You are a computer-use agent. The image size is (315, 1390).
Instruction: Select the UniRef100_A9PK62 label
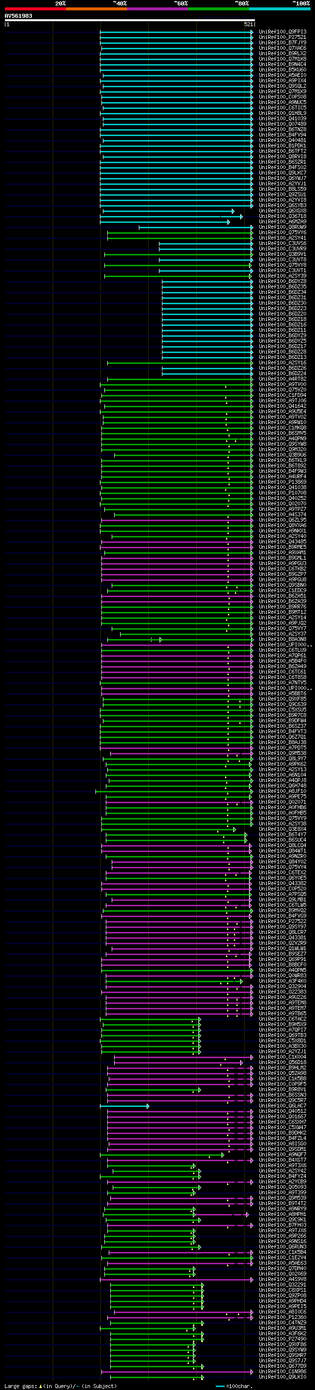(x=283, y=764)
